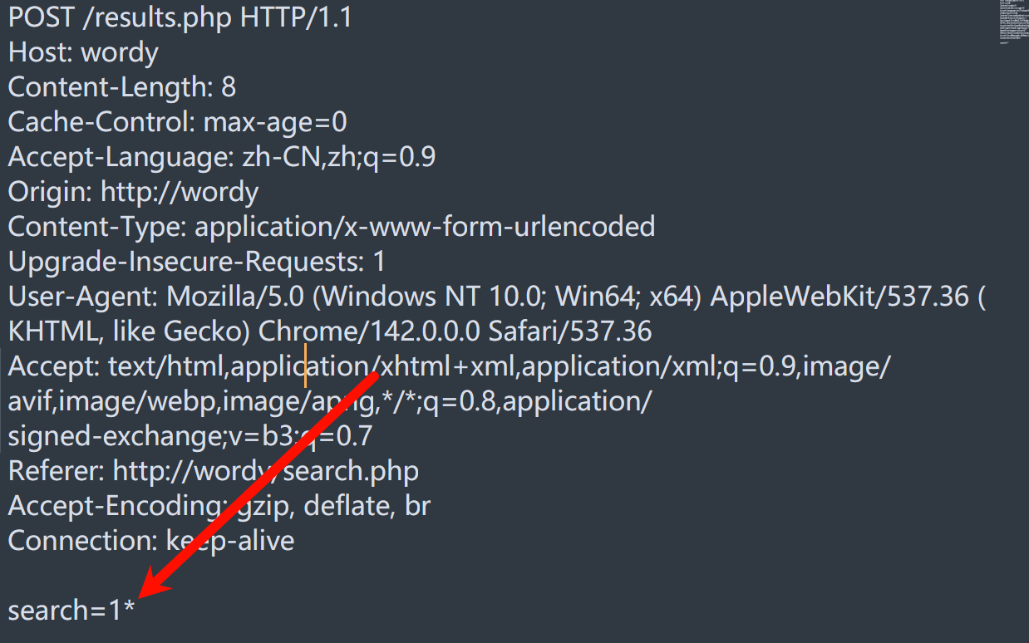Click the Host: wordy header line
The height and width of the screenshot is (643, 1029).
click(83, 52)
